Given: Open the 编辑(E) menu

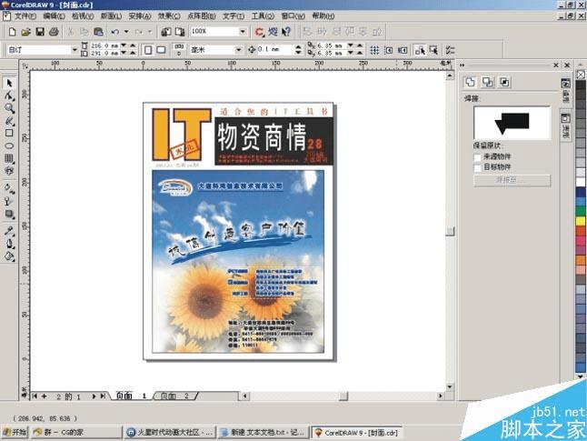Looking at the screenshot, I should (54, 16).
